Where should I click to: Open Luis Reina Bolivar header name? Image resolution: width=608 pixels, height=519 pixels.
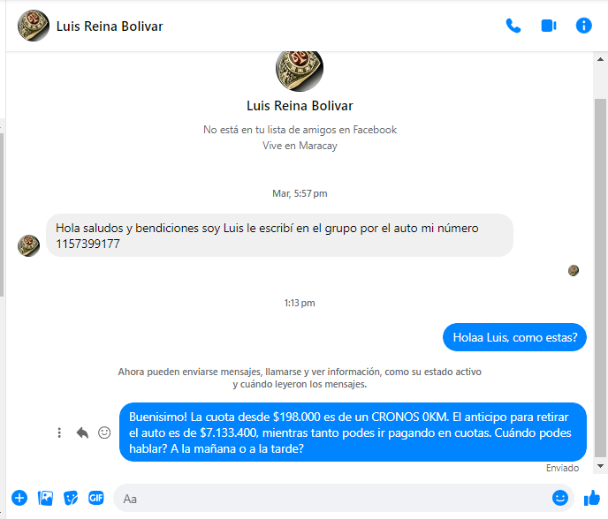pos(110,26)
